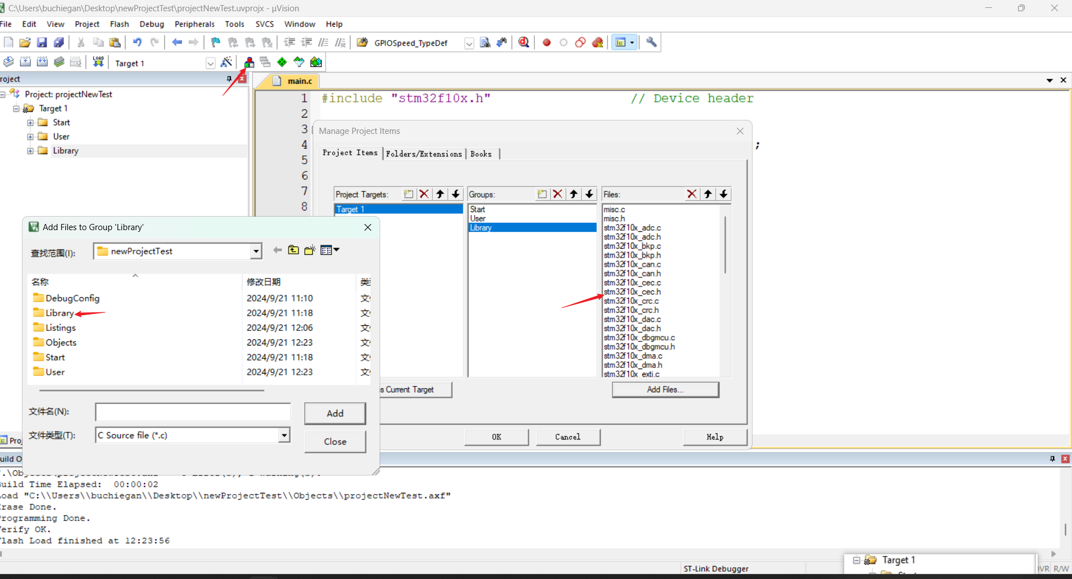
Task: Select the main.c editor tab
Action: (295, 81)
